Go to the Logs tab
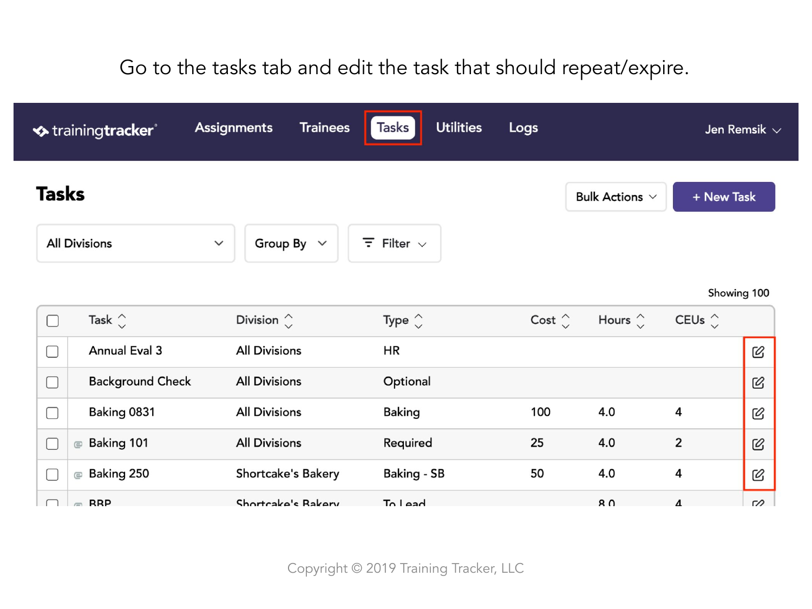The image size is (812, 609). [x=523, y=128]
